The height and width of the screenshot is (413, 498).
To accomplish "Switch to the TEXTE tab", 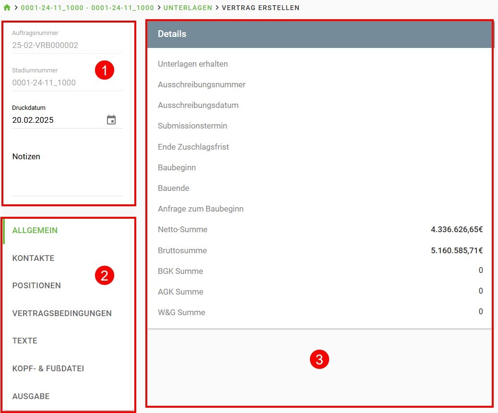I will pyautogui.click(x=25, y=341).
